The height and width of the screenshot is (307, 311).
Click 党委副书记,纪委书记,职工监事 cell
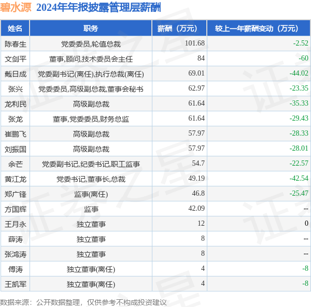[x=91, y=164]
